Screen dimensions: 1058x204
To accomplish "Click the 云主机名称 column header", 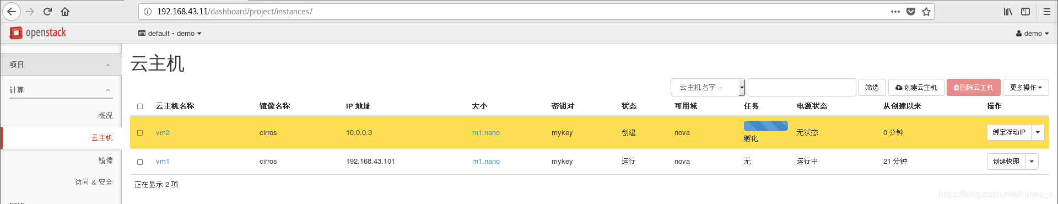I will click(175, 106).
